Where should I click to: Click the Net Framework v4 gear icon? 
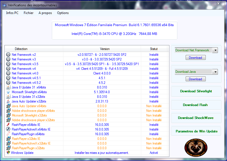coord(8,68)
